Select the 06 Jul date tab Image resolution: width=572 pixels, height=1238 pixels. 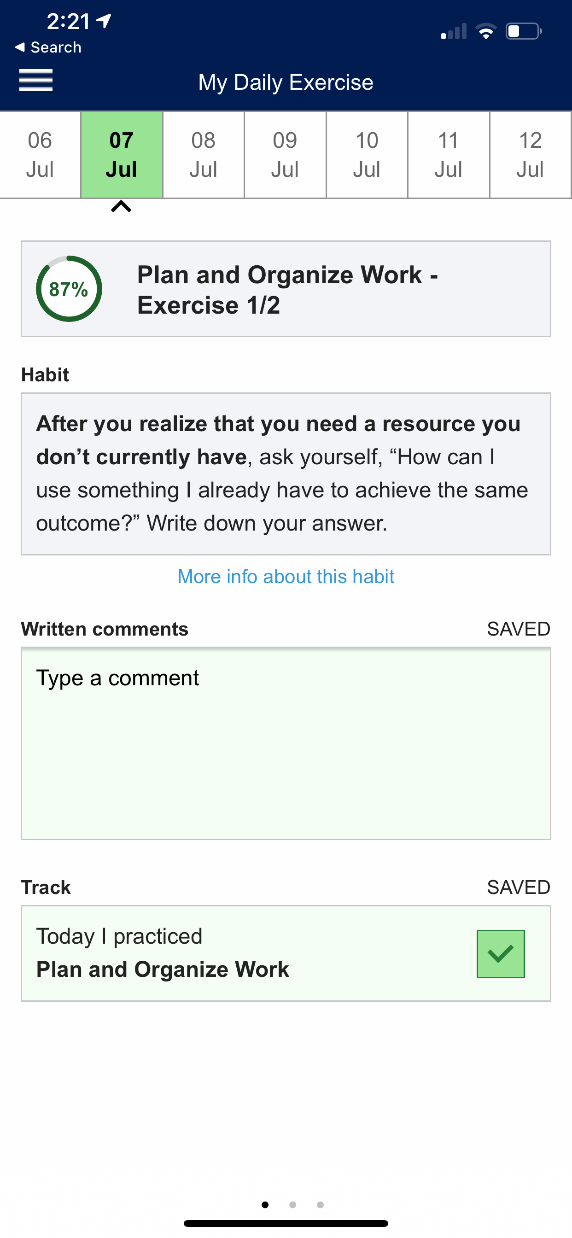coord(40,155)
